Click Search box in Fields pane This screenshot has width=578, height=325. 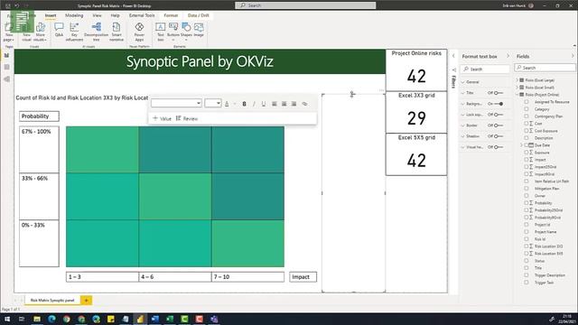click(545, 68)
